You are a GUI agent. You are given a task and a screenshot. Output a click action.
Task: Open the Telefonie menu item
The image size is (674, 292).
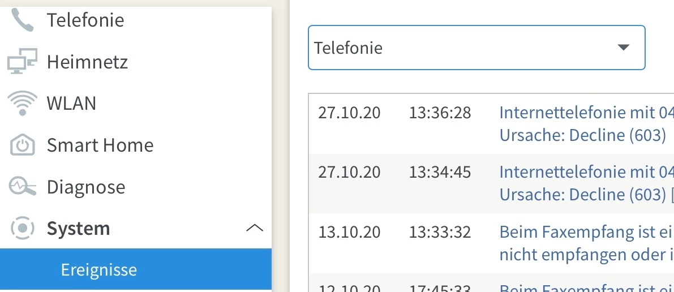click(85, 20)
